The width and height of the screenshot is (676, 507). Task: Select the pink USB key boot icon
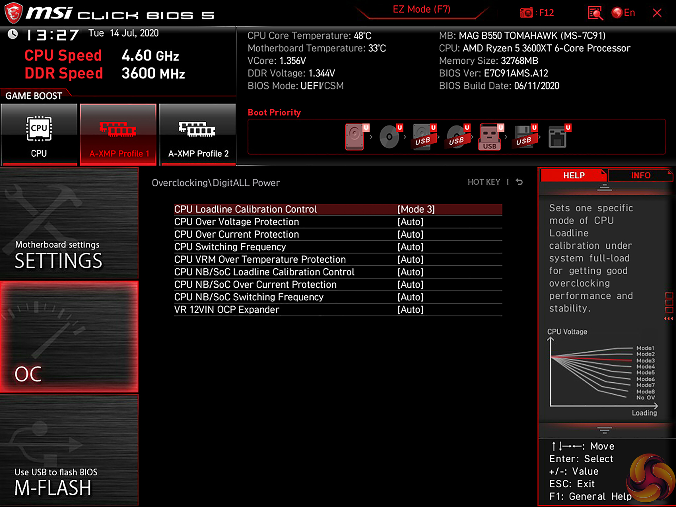[490, 137]
